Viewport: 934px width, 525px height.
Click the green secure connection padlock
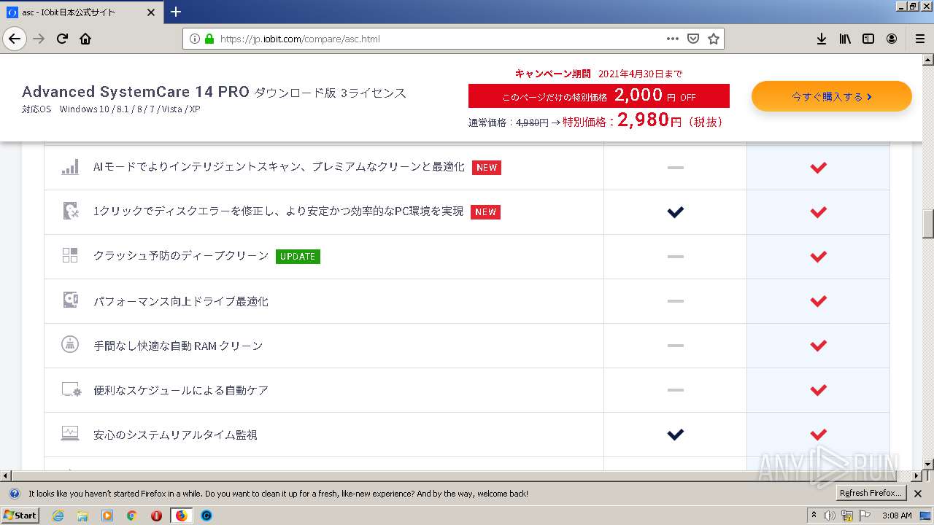coord(209,39)
